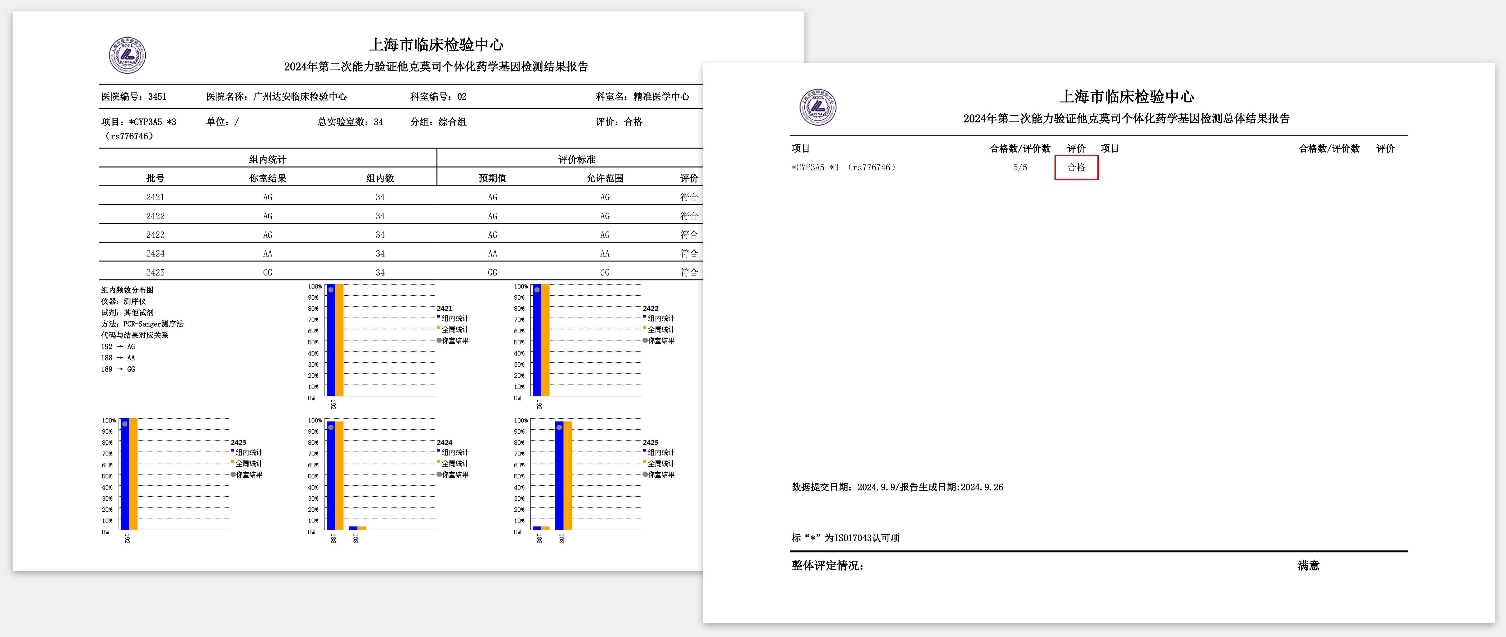The width and height of the screenshot is (1506, 637).
Task: Select the 你室结果 column header
Action: [268, 178]
